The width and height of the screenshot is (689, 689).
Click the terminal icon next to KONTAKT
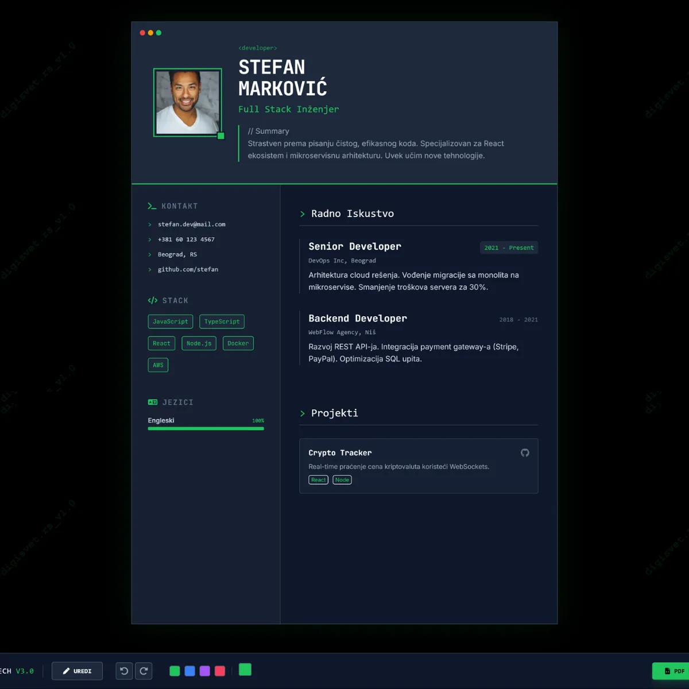coord(152,206)
